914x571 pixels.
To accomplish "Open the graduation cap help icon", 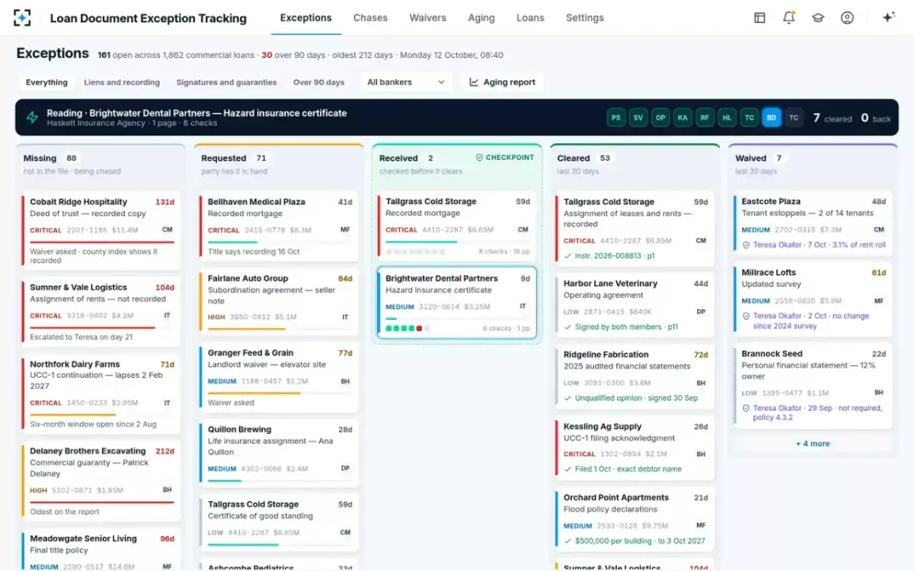I will pyautogui.click(x=818, y=18).
